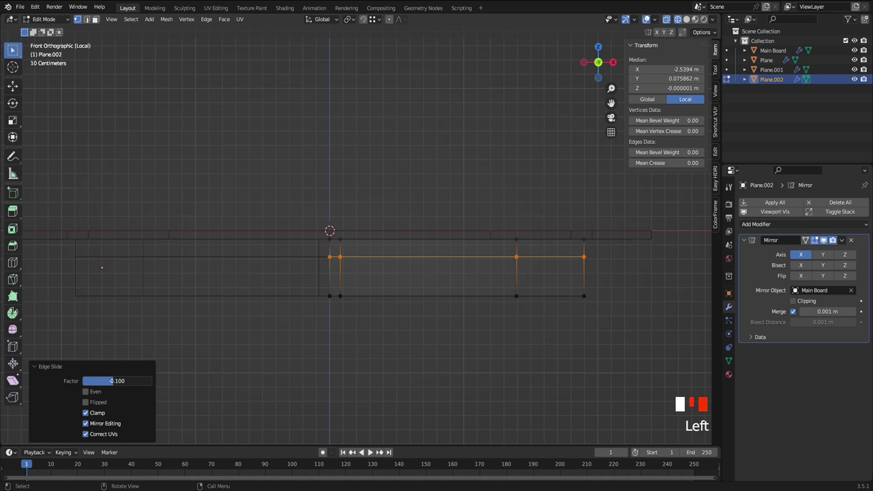Screen dimensions: 873x491
Task: Toggle orthographic/perspective grid icon
Action: point(611,132)
